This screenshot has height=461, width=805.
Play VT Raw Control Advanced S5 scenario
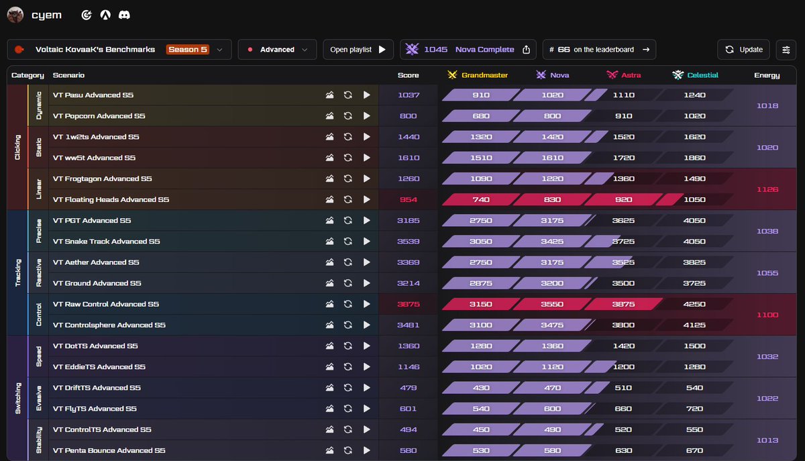point(366,304)
